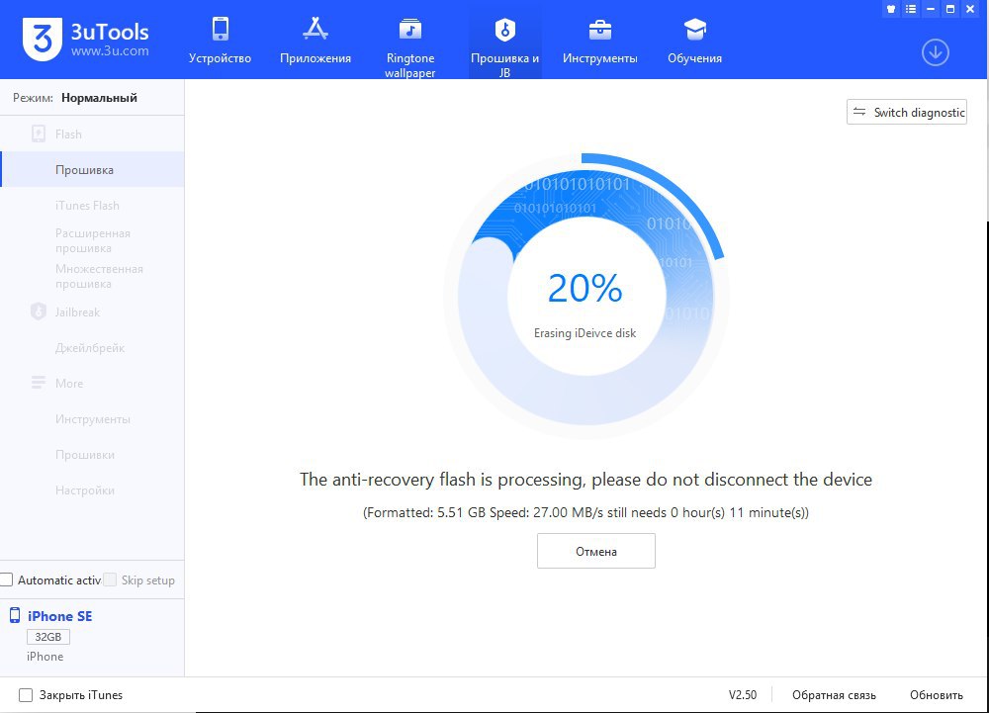Open Прошивки sidebar item
This screenshot has height=713, width=989.
click(x=85, y=455)
